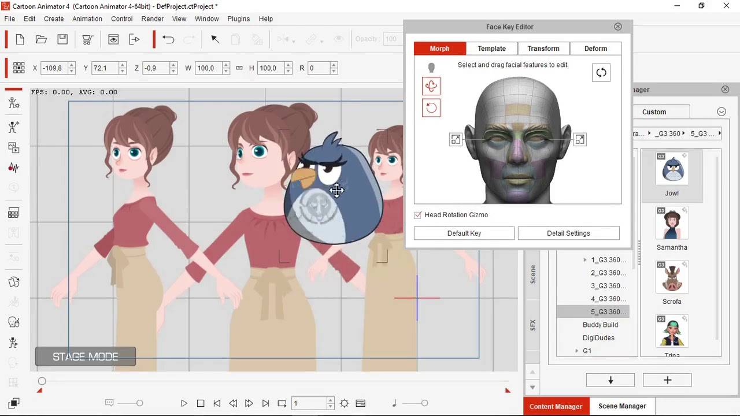This screenshot has width=740, height=416.
Task: Jump to the last frame
Action: [x=265, y=403]
